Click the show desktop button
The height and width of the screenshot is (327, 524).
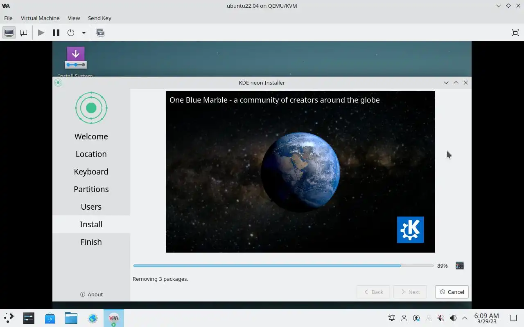pos(513,318)
